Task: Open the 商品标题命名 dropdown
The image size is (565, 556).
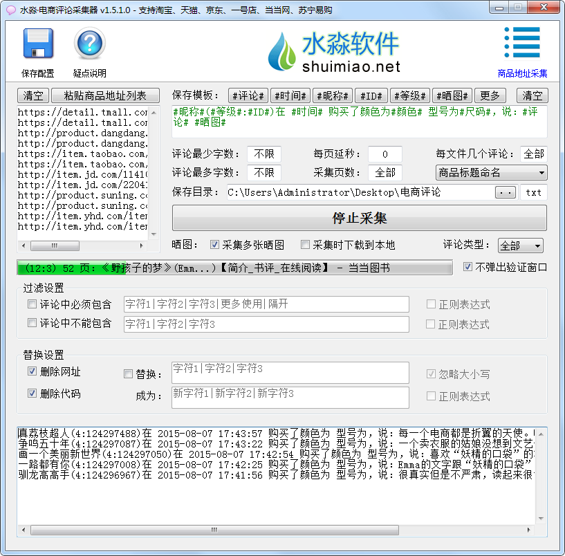Action: tap(491, 172)
